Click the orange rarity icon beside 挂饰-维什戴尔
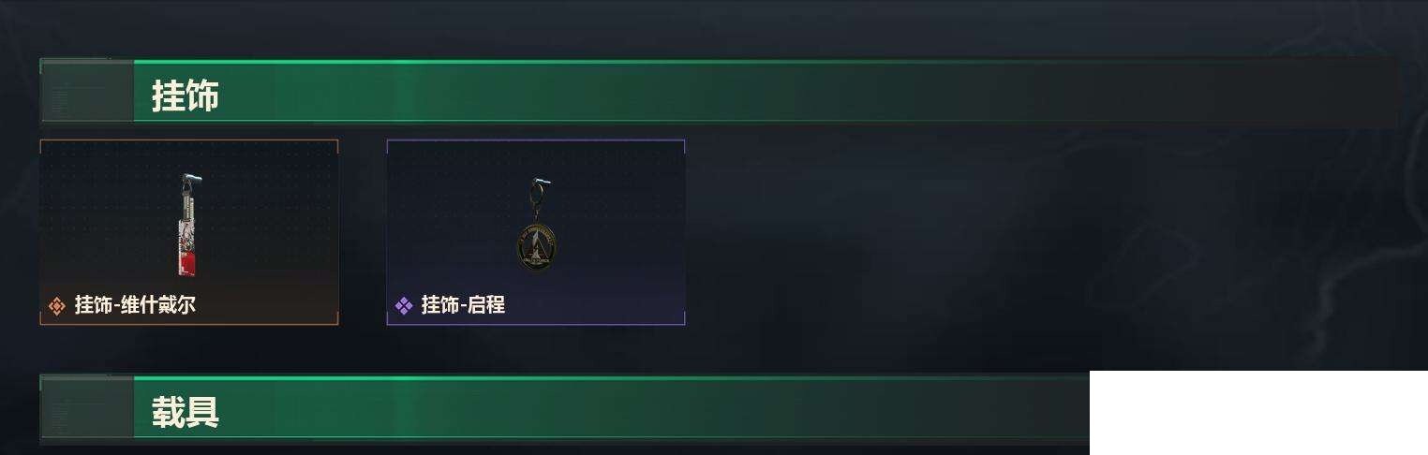The width and height of the screenshot is (1428, 455). point(57,305)
